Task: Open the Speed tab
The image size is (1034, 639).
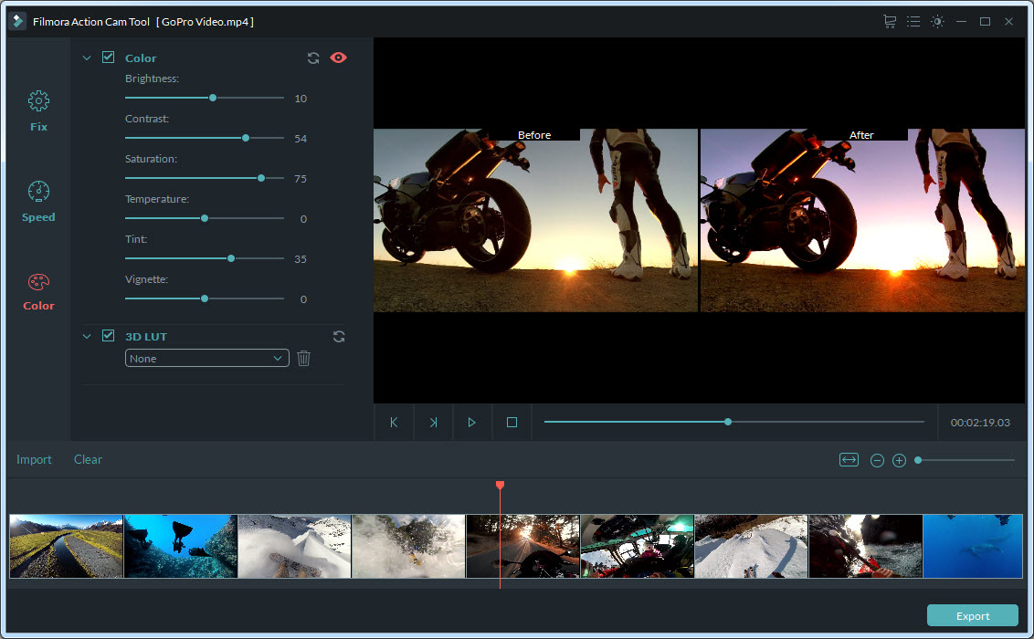Action: pyautogui.click(x=38, y=202)
